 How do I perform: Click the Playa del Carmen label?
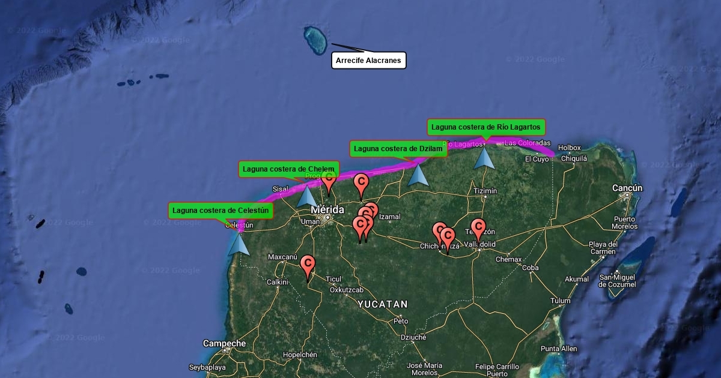(603, 248)
